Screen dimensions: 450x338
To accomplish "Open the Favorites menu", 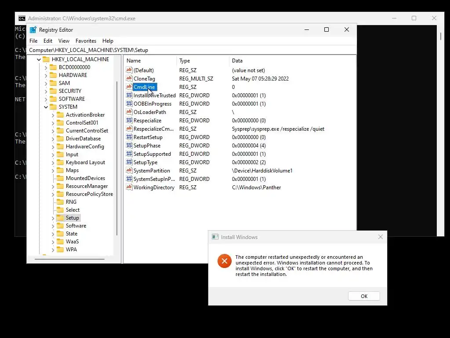I will tap(86, 41).
